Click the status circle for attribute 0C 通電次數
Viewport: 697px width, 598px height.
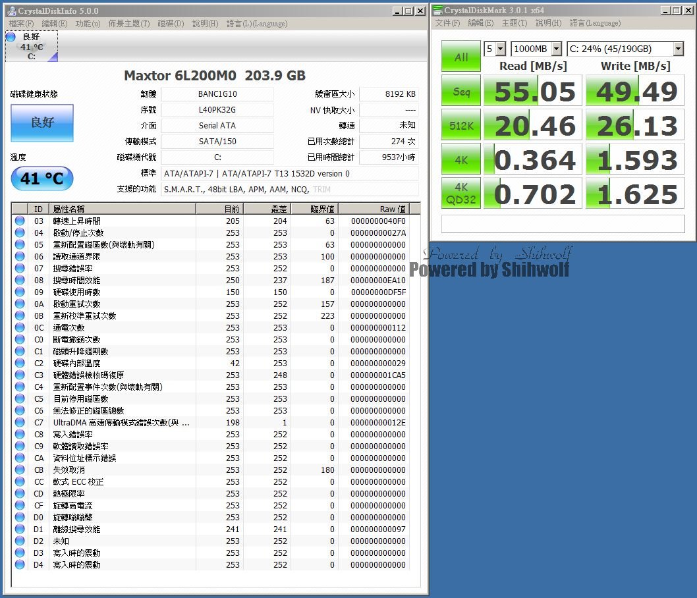(x=20, y=327)
